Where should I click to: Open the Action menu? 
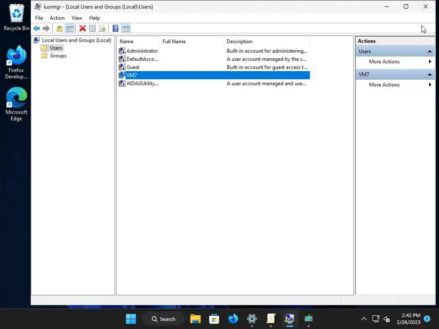tap(57, 18)
